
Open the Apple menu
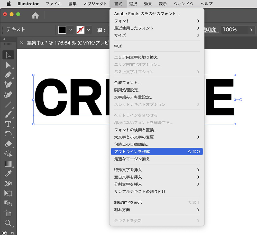click(9, 4)
